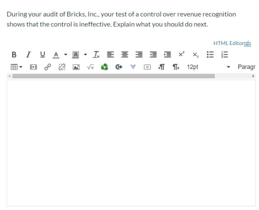The height and width of the screenshot is (210, 259).
Task: Toggle italic formatting
Action: click(x=28, y=55)
